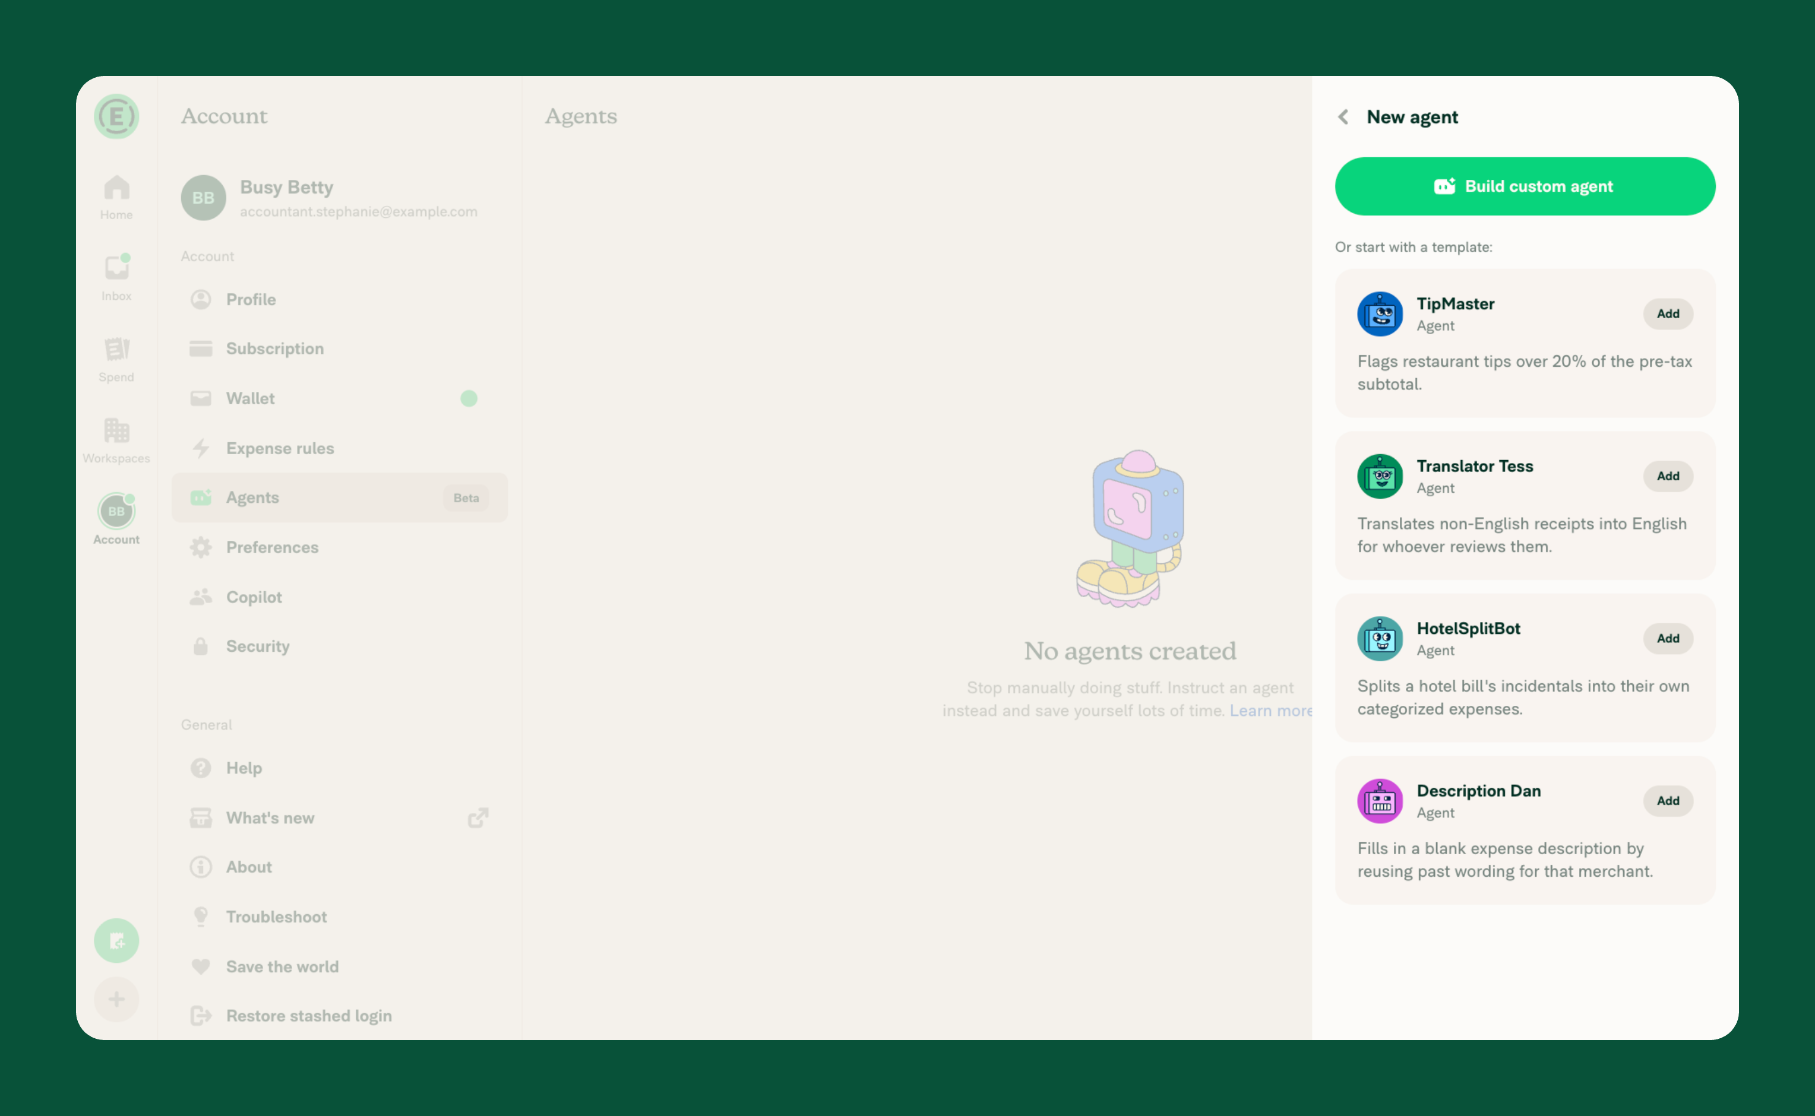Add the HotelSplitBot agent template
The image size is (1815, 1116).
pyautogui.click(x=1667, y=639)
